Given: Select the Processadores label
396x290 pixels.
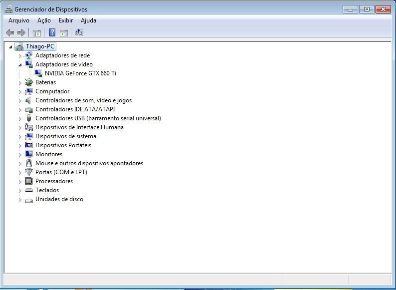Looking at the screenshot, I should coord(54,181).
